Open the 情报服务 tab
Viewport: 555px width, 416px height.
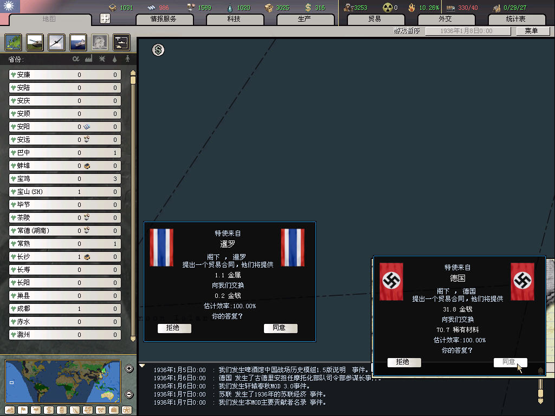(x=164, y=19)
